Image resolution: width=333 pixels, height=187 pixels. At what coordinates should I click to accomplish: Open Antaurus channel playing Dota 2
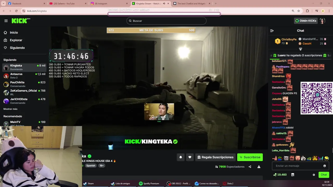pyautogui.click(x=24, y=76)
